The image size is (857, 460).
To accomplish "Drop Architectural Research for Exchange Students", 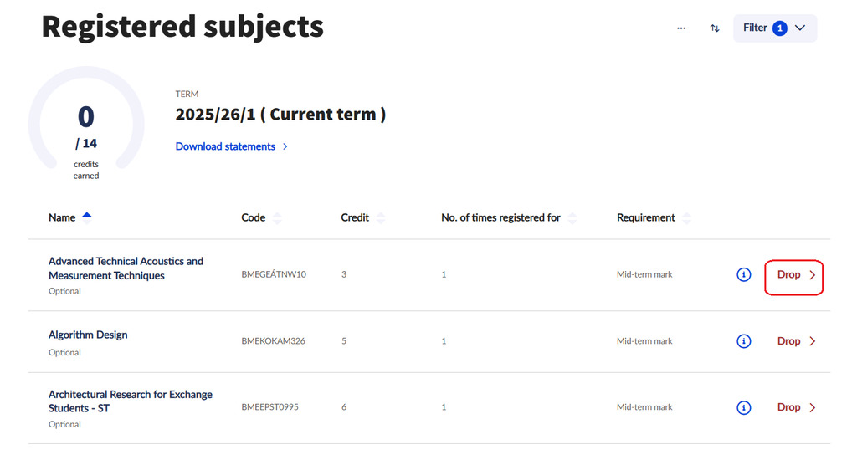I will pyautogui.click(x=795, y=407).
